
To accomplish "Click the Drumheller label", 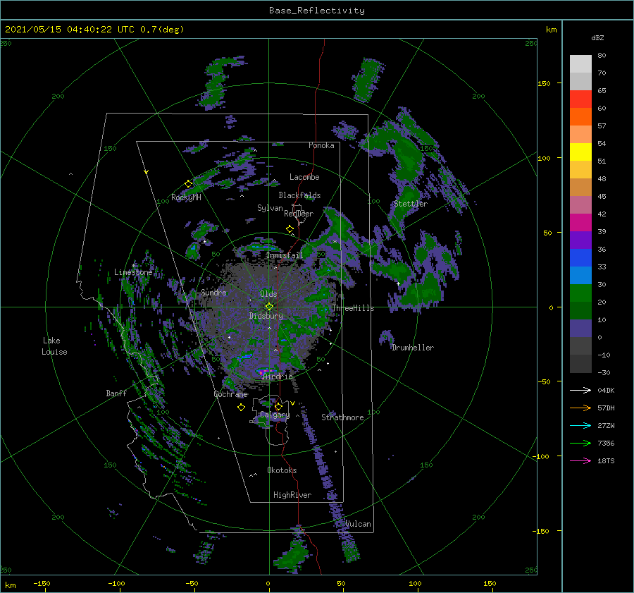I will coord(413,348).
